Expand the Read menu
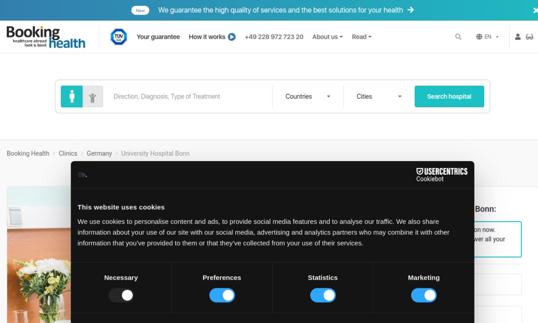 pyautogui.click(x=361, y=37)
